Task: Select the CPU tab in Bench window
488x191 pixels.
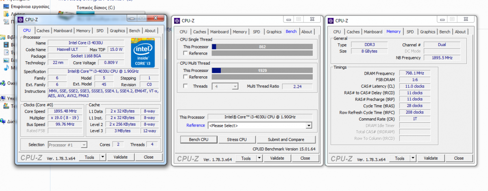Action: tap(183, 32)
